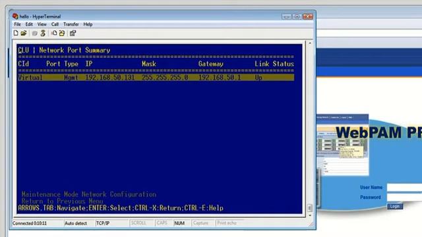Click the IP address 192.168.50.131
Image resolution: width=422 pixels, height=237 pixels.
coord(110,78)
